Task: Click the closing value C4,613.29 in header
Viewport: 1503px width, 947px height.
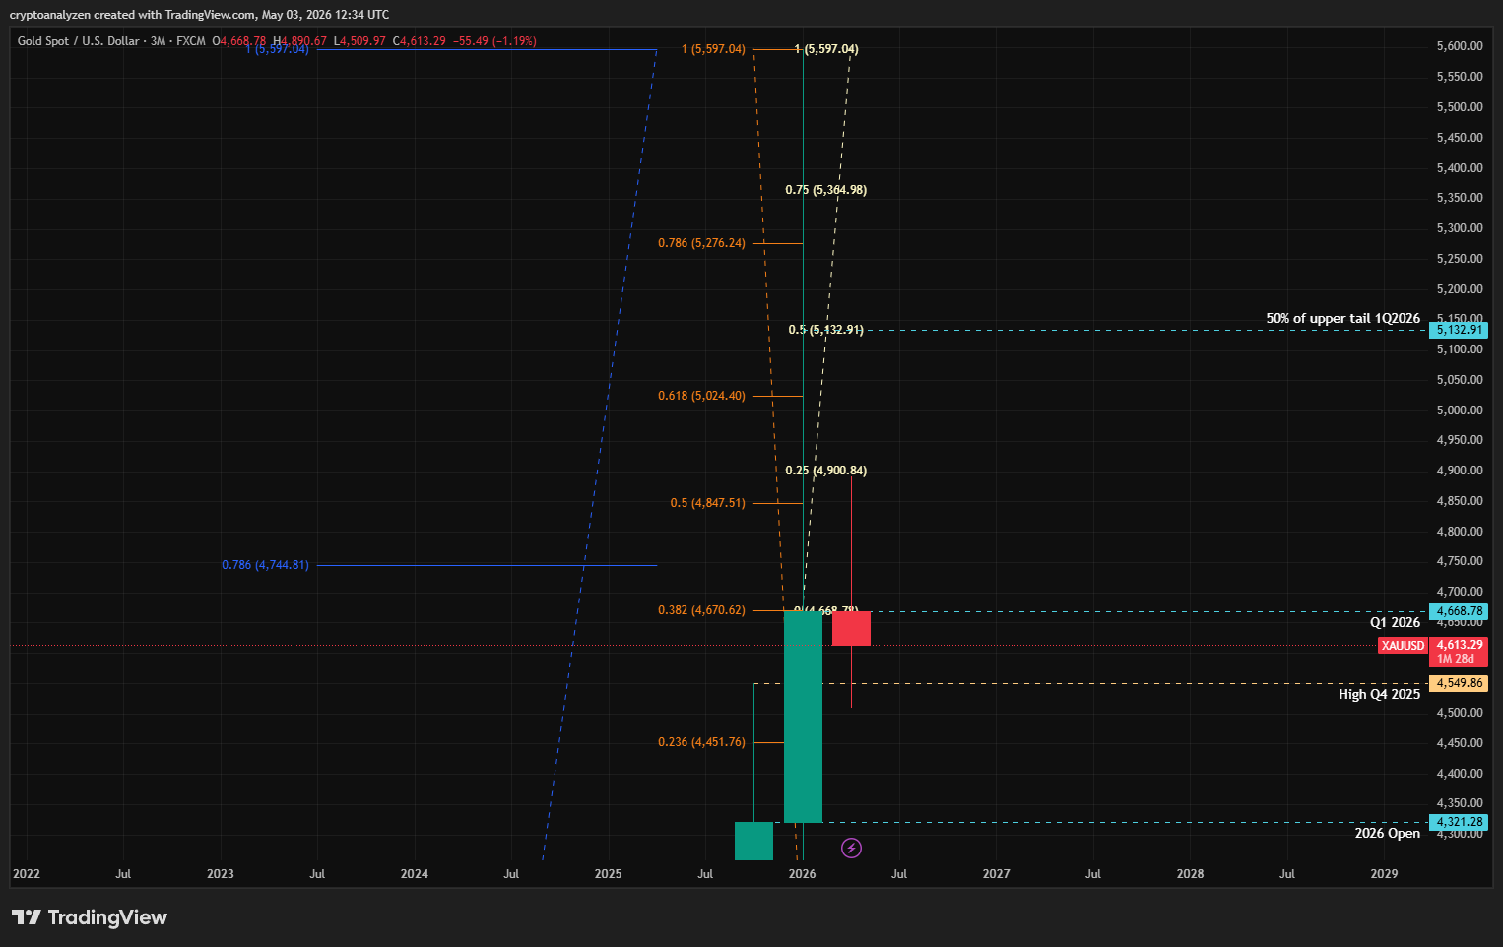Action: tap(420, 41)
